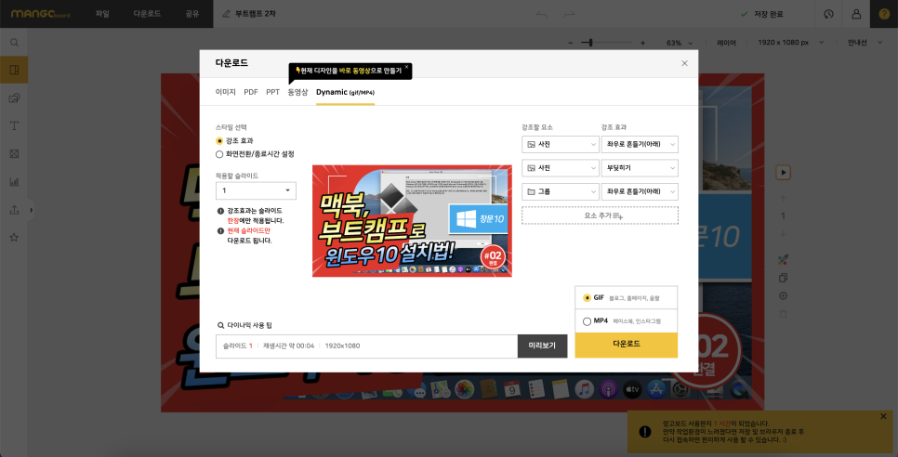Play the slideshow with the play icon

pyautogui.click(x=784, y=172)
